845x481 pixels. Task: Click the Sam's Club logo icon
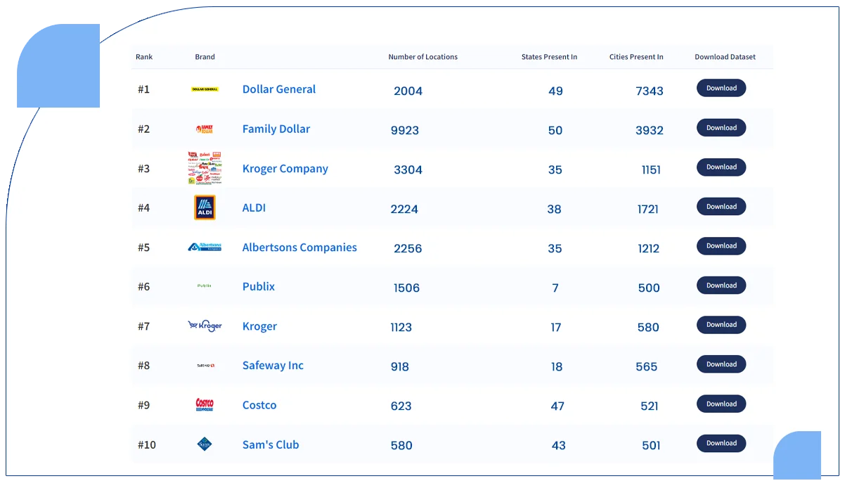[205, 444]
